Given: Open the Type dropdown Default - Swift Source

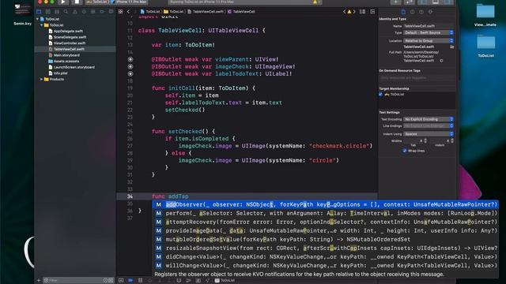Looking at the screenshot, I should click(429, 32).
